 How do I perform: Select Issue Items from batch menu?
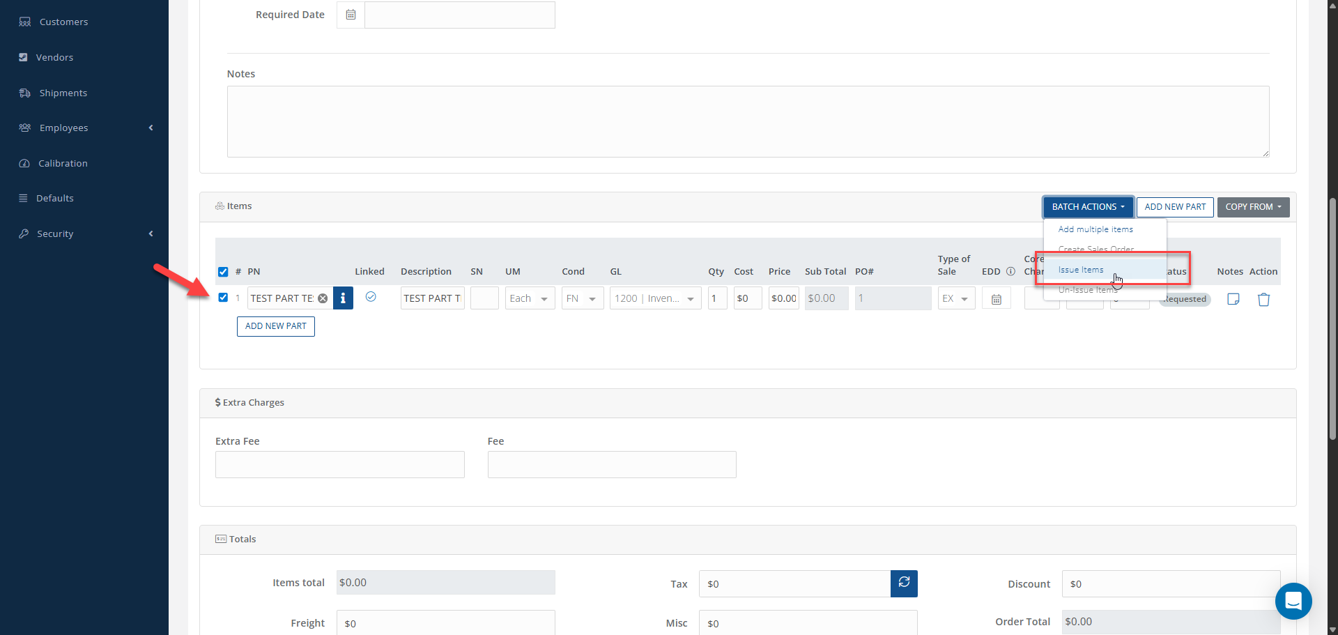coord(1081,270)
